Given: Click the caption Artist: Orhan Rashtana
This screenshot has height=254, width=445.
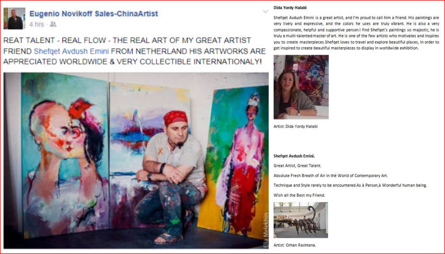Looking at the screenshot, I should [x=295, y=245].
